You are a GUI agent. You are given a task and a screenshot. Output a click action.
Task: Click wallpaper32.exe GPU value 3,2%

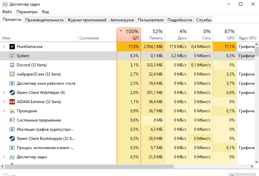[230, 74]
